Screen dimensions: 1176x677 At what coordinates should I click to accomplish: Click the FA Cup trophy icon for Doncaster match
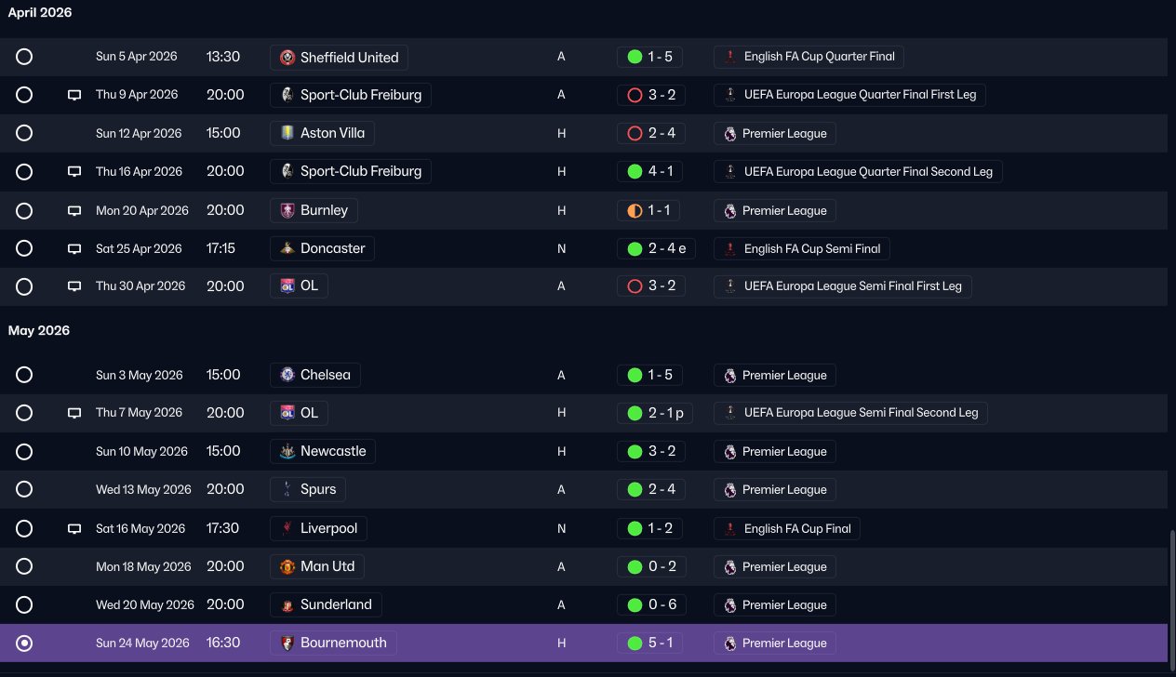pos(730,248)
